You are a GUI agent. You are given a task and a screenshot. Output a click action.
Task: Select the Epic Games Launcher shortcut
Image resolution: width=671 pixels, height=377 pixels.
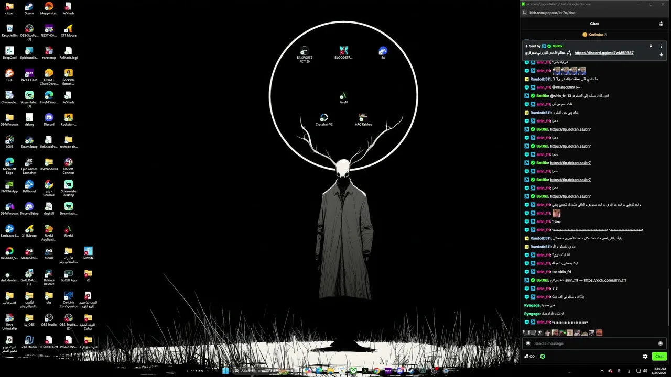tap(29, 167)
